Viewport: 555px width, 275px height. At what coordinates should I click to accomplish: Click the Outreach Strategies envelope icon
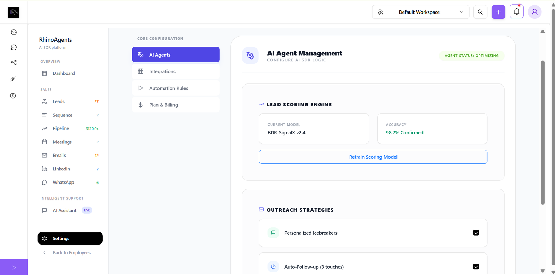(x=261, y=210)
